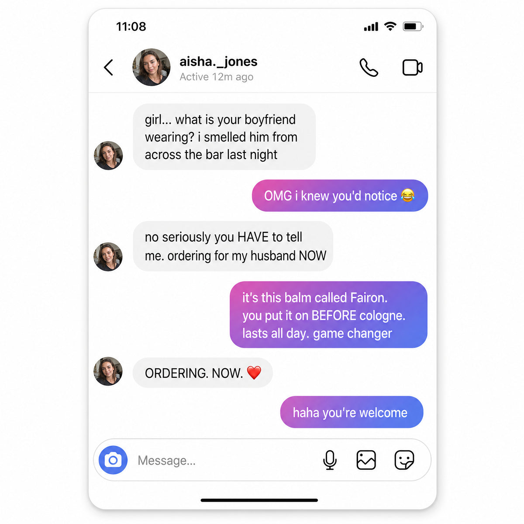Tap the aisha._jones username
The width and height of the screenshot is (524, 524).
[x=218, y=62]
